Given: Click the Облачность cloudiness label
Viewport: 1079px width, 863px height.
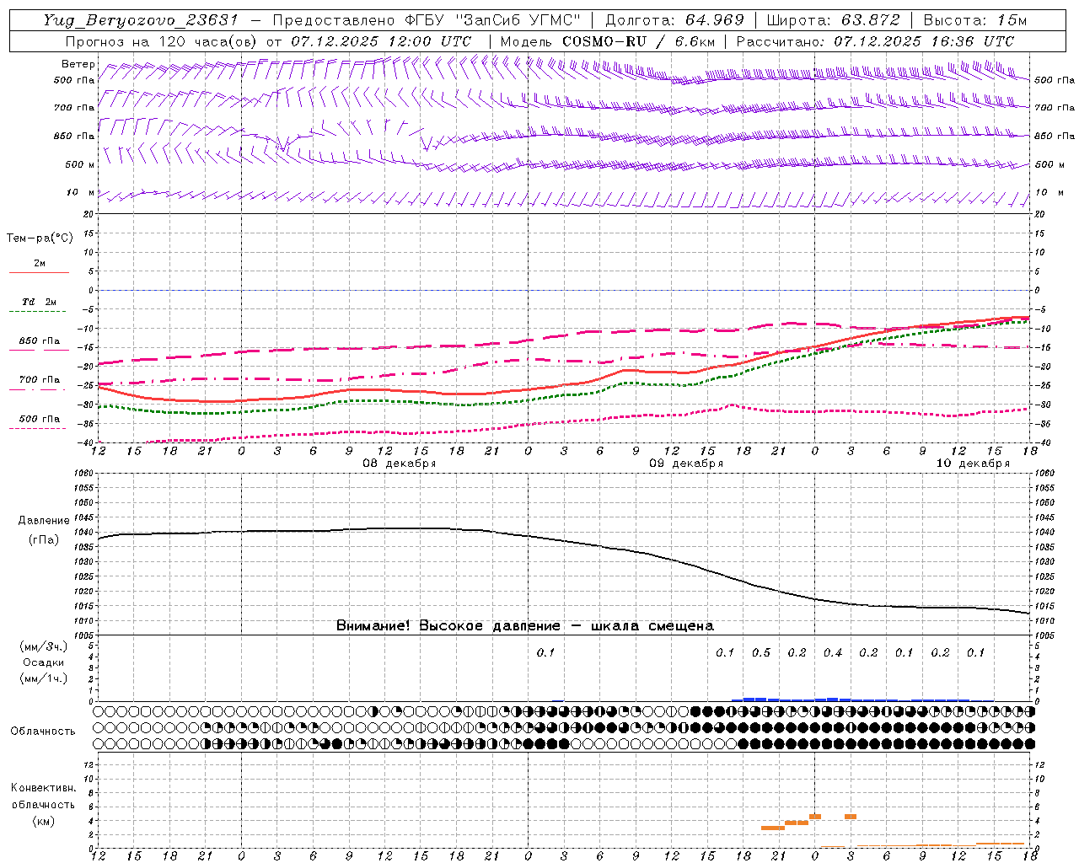Looking at the screenshot, I should 43,731.
